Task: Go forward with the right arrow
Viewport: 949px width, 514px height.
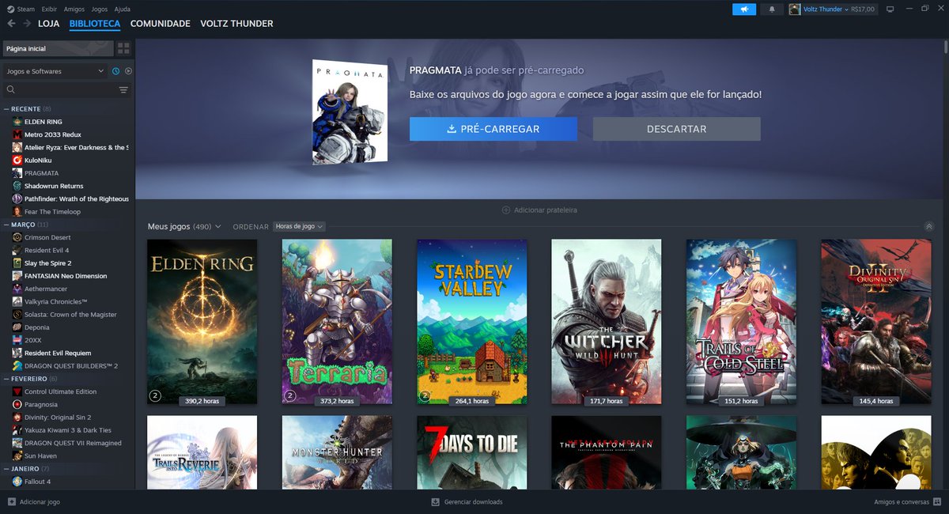Action: pos(27,24)
